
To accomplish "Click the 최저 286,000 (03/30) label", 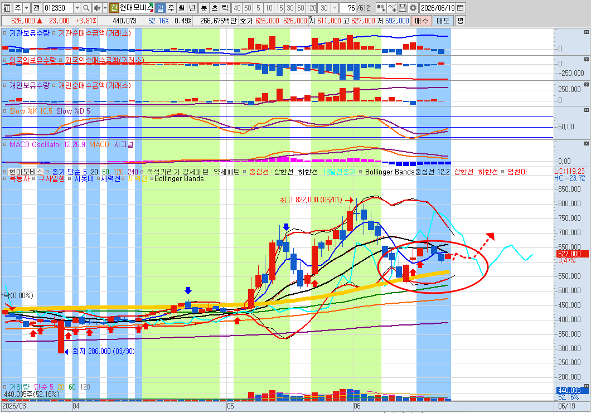I will coord(103,351).
